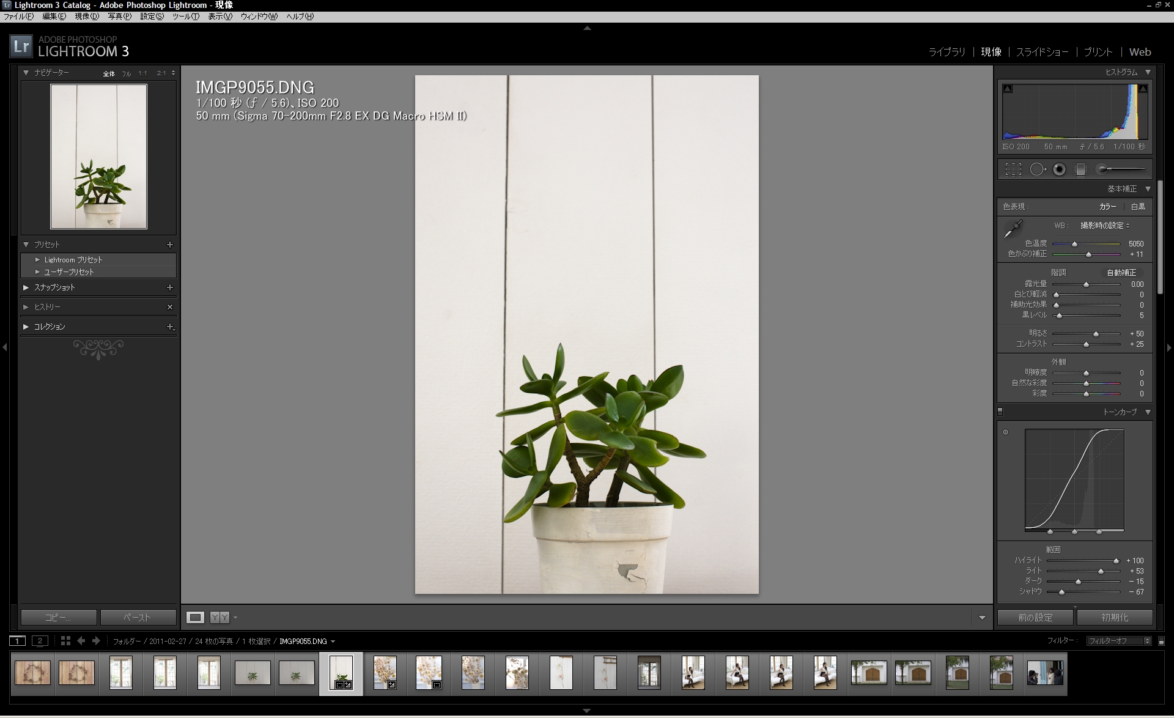Click the 自動補正 button
The height and width of the screenshot is (718, 1174).
pyautogui.click(x=1121, y=272)
